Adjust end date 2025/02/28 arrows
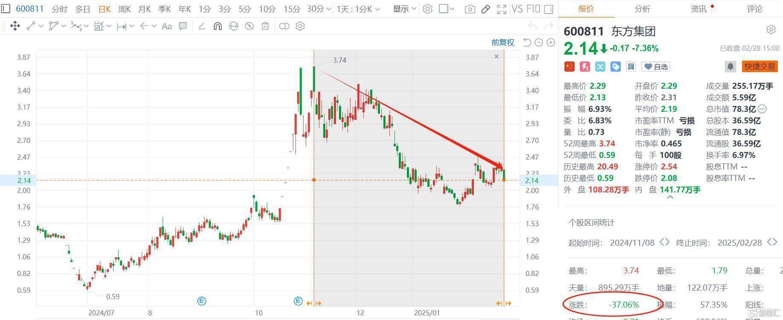Image resolution: width=783 pixels, height=320 pixels. tap(772, 242)
